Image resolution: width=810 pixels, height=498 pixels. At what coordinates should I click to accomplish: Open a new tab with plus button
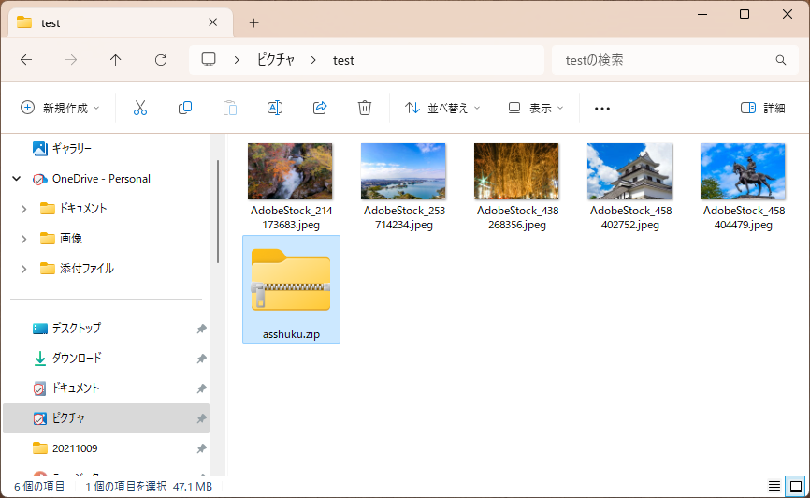(253, 22)
